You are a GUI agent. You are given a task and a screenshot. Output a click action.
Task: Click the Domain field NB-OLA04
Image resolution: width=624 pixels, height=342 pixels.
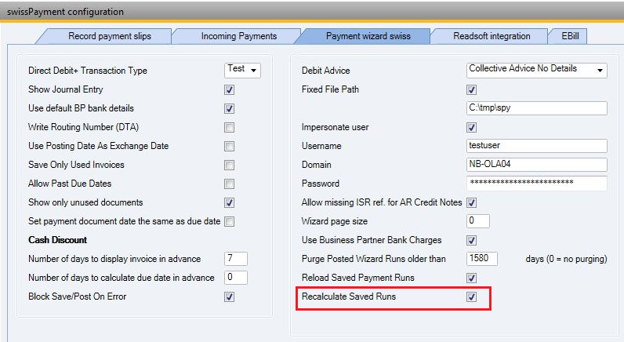[536, 165]
